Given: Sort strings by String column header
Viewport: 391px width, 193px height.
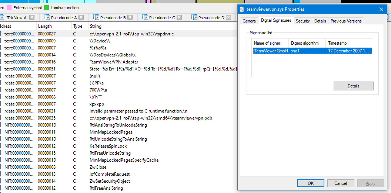Looking at the screenshot, I should tap(163, 26).
